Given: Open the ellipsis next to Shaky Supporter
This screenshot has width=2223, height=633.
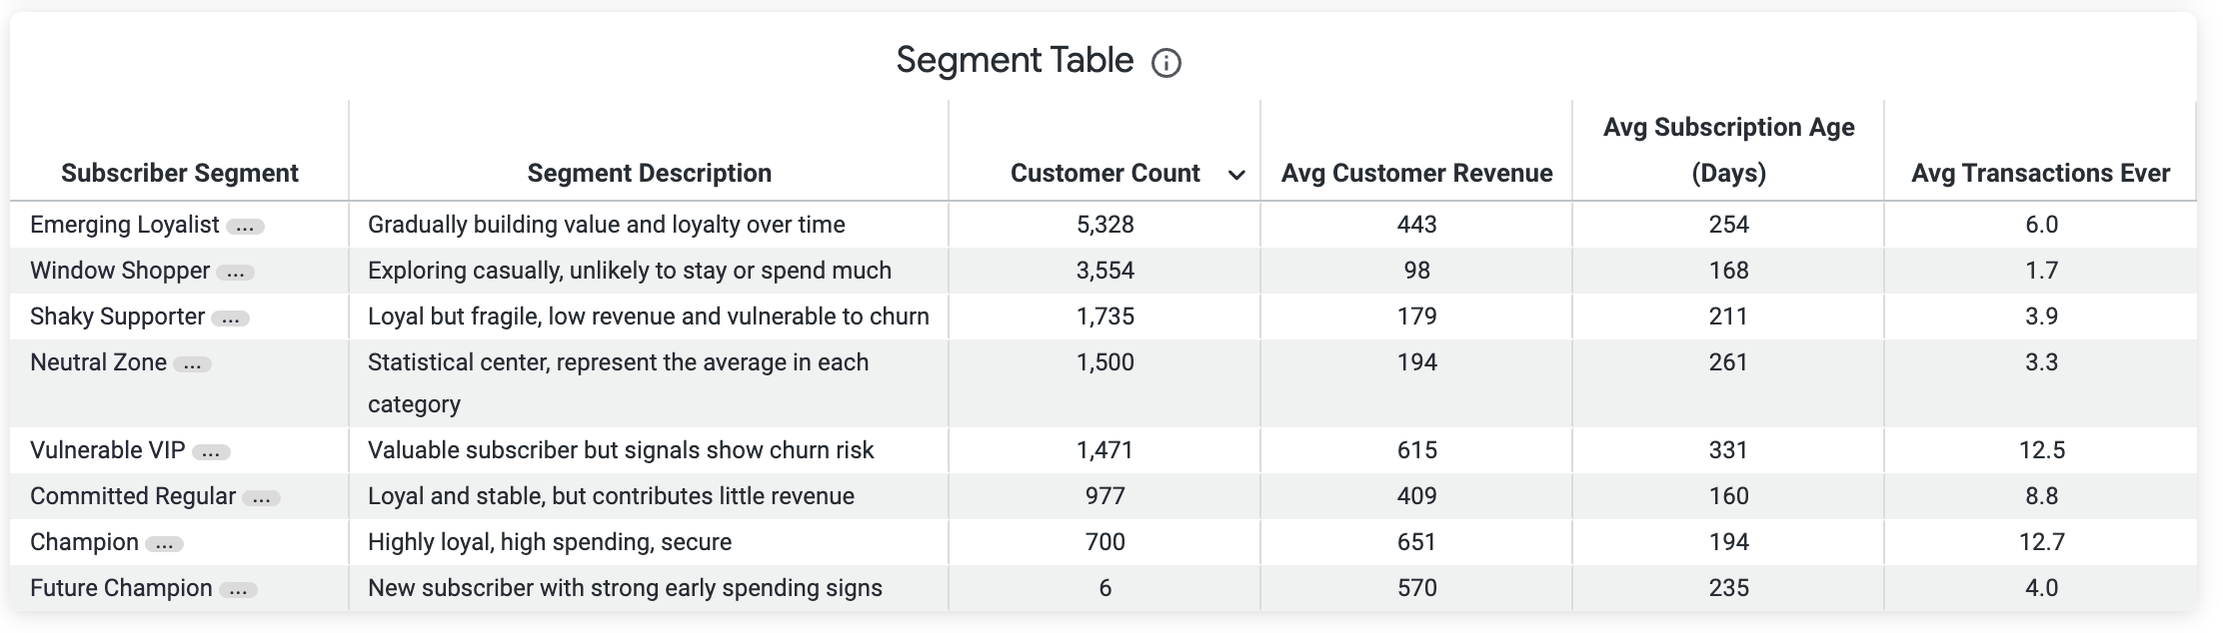Looking at the screenshot, I should [x=231, y=318].
